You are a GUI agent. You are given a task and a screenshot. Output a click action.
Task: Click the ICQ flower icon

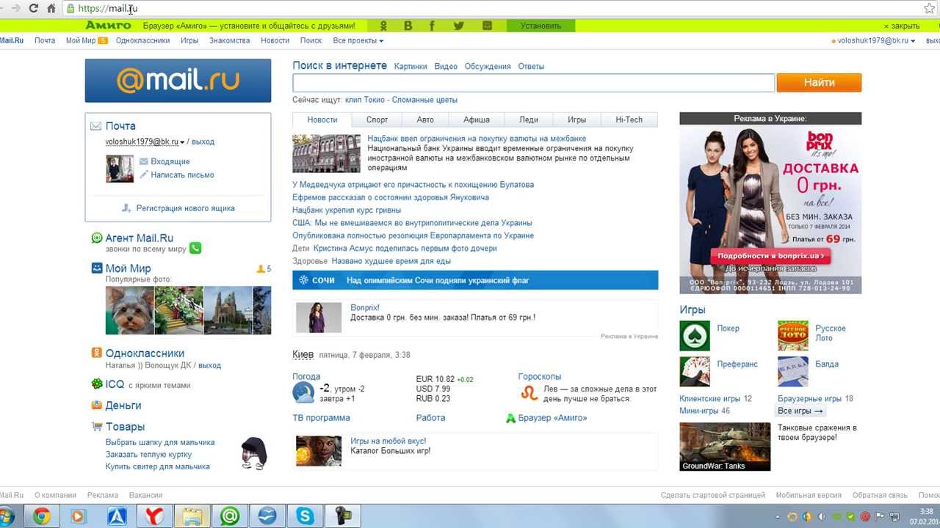[x=96, y=384]
